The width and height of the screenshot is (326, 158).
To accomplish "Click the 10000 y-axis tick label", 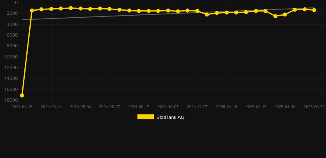I will (x=11, y=57).
